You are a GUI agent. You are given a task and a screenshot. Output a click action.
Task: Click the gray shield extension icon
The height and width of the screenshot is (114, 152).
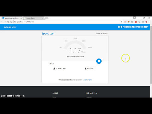139,22
